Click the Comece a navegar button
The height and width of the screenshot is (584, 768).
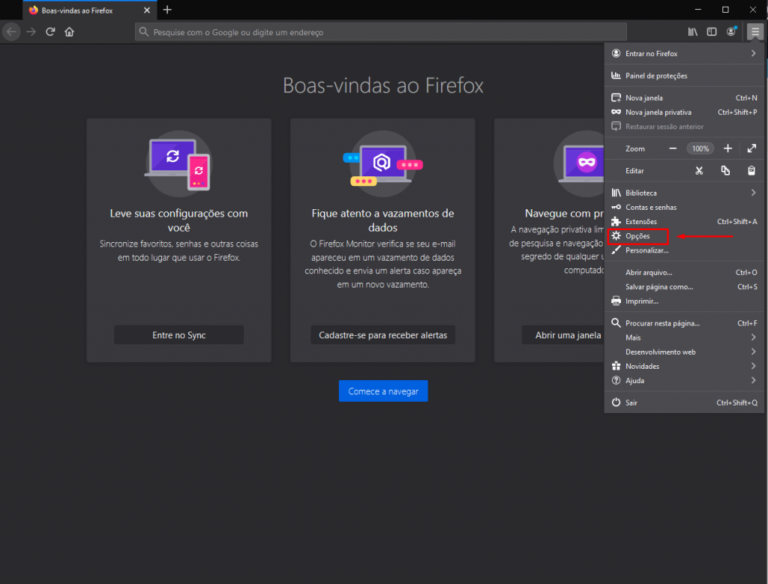(x=382, y=391)
